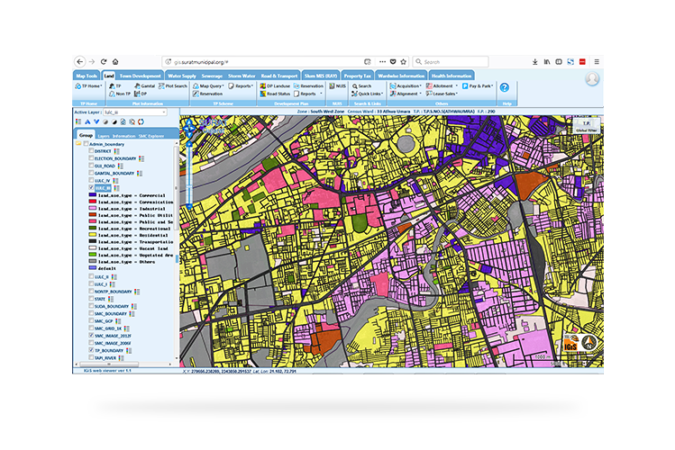The height and width of the screenshot is (450, 675).
Task: Open the TP Scheme Reports dropdown
Action: coord(241,86)
